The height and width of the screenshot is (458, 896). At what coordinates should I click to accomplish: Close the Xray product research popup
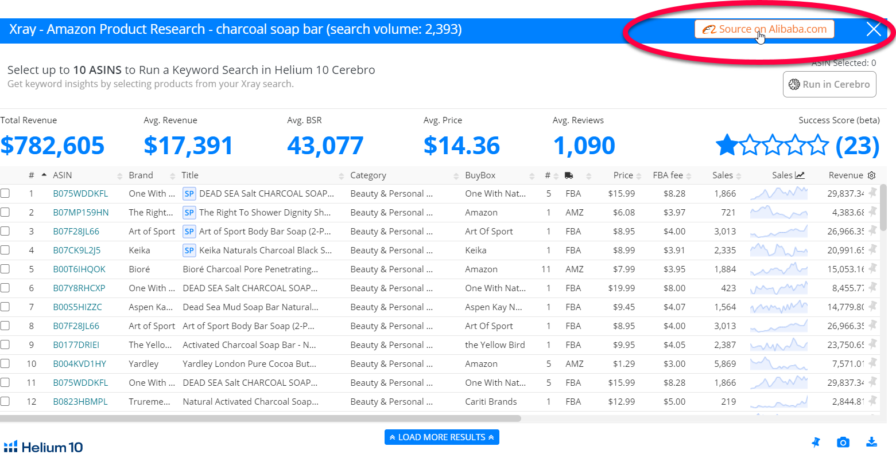(874, 29)
